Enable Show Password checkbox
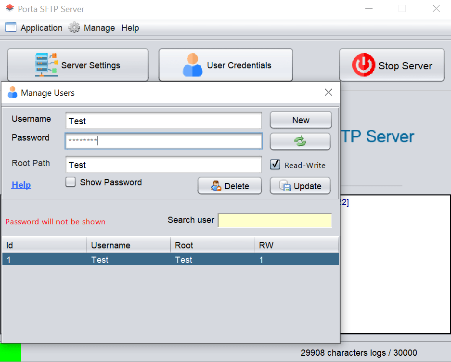Screen dimensions: 451x362 (x=70, y=182)
